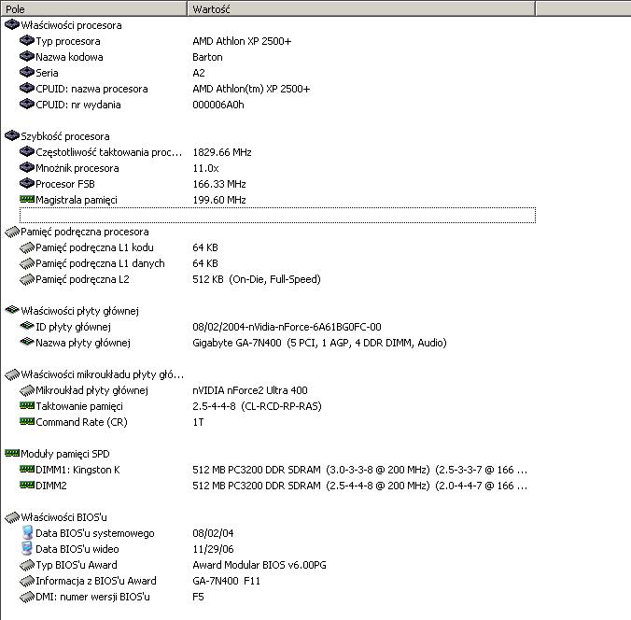This screenshot has height=620, width=631.
Task: Select the A2 Seria value
Action: (199, 73)
